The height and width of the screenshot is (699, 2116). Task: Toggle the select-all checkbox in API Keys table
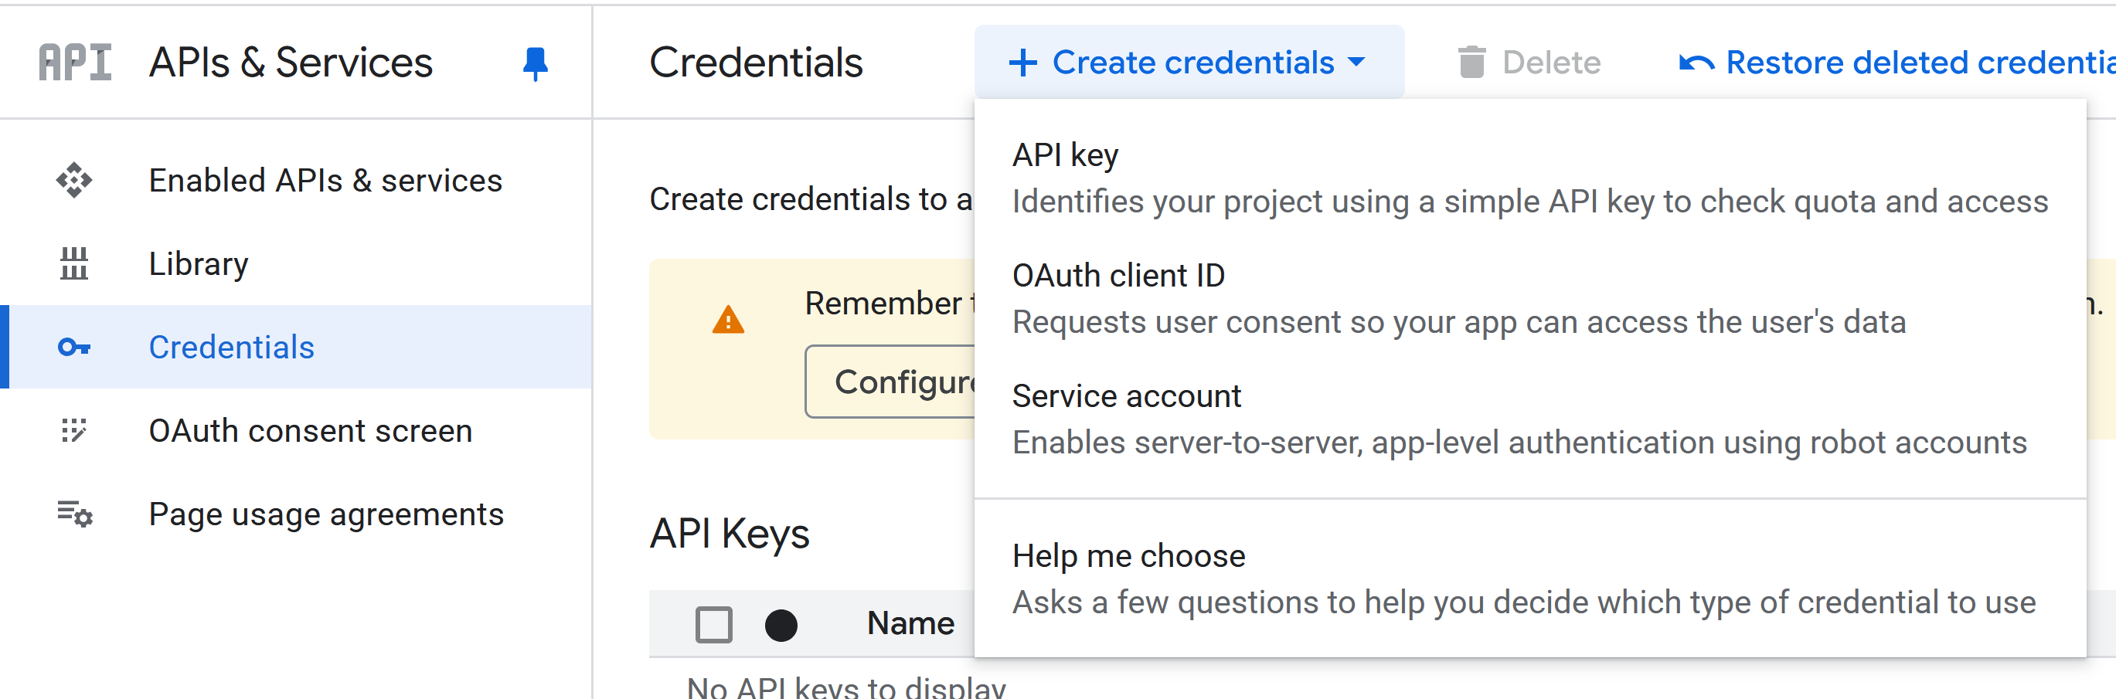(x=713, y=624)
